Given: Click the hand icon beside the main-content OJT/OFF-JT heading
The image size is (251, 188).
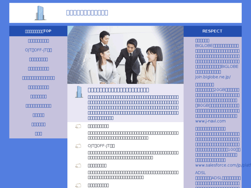Looking at the screenshot, I should (x=78, y=146).
